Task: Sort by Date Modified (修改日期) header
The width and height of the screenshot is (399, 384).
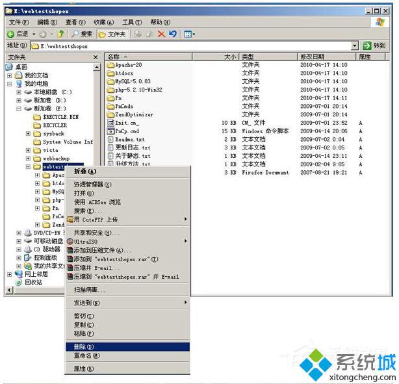Action: (x=327, y=57)
